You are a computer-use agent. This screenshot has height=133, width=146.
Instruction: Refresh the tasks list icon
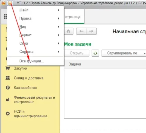click(x=95, y=53)
